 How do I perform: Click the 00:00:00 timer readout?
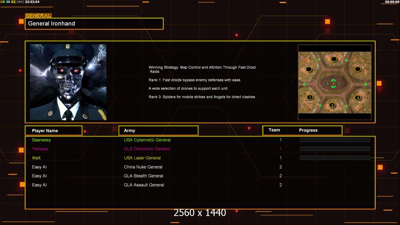point(392,2)
